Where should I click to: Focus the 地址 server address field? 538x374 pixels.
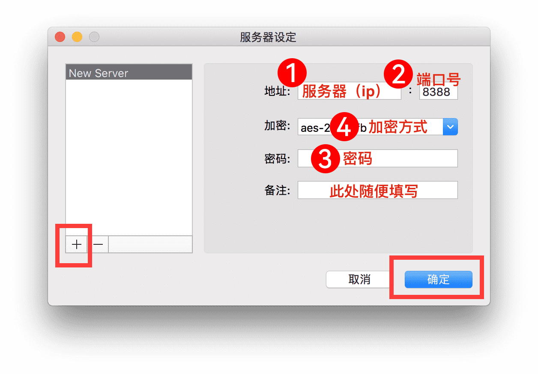point(350,92)
